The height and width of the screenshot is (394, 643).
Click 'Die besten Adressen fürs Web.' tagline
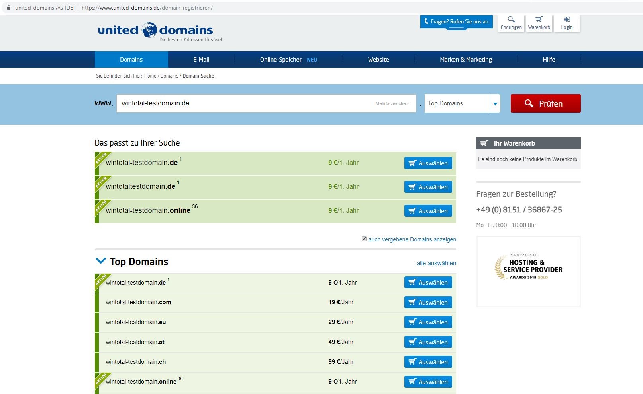(x=192, y=40)
